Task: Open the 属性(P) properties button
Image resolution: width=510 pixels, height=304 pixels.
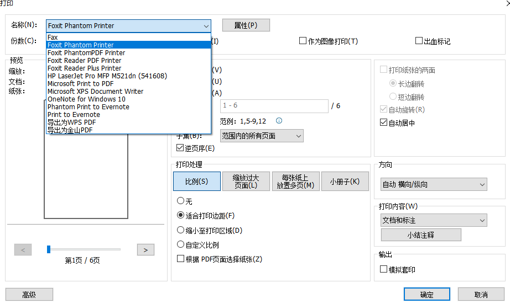Action: [246, 25]
